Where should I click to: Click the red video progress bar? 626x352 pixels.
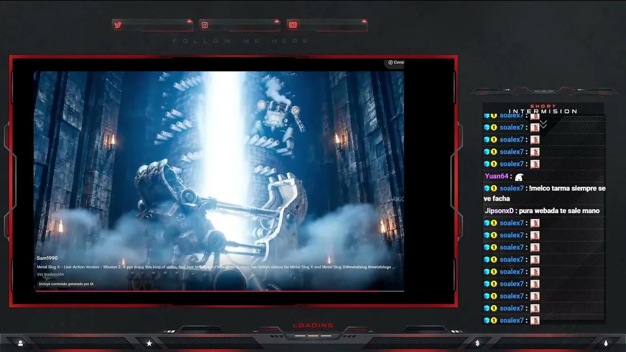(x=219, y=291)
